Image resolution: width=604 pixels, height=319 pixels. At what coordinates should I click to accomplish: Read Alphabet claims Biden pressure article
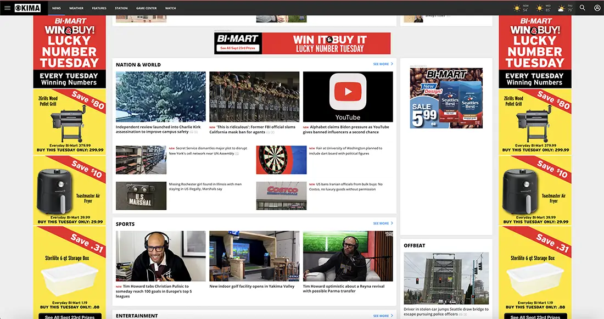click(x=346, y=129)
